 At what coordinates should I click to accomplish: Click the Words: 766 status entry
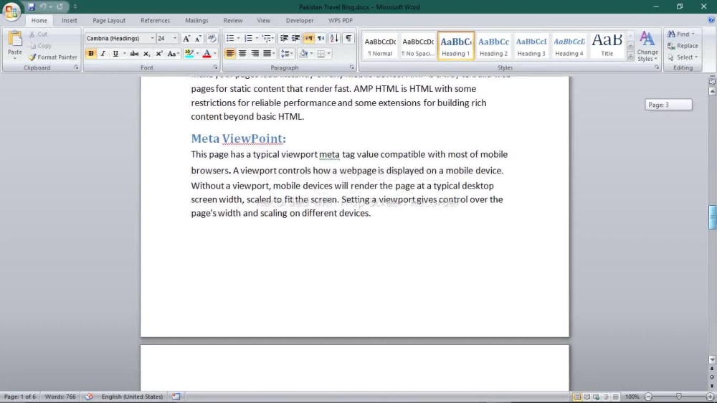click(x=60, y=397)
